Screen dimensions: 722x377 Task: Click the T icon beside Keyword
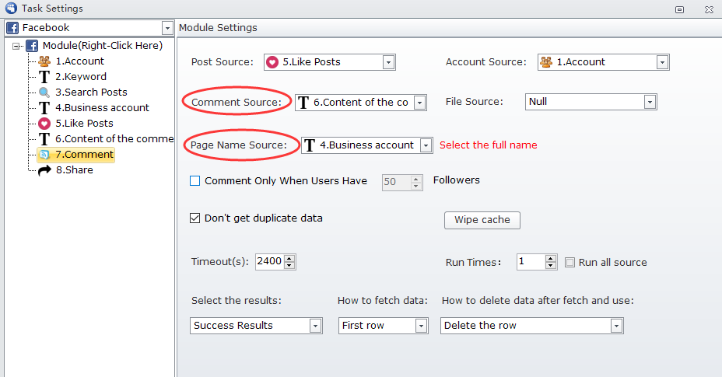44,77
